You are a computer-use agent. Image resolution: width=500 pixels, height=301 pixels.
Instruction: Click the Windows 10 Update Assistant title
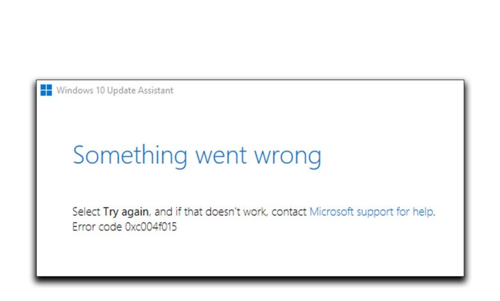[x=115, y=90]
